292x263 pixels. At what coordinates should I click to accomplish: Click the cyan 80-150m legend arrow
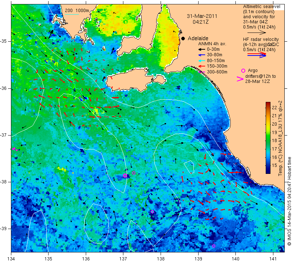pyautogui.click(x=201, y=61)
